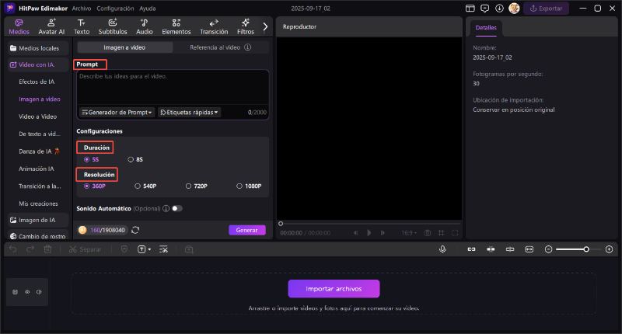Open Danza de IA option
Screen dimensions: 622x334
[39, 151]
